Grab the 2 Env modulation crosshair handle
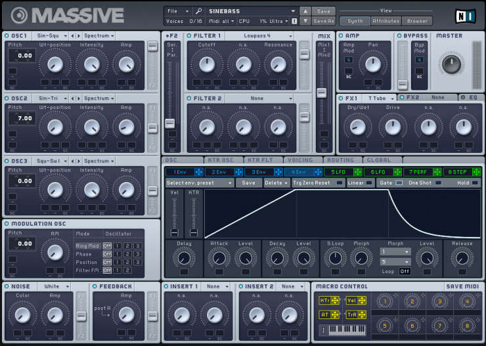This screenshot has height=346, width=486. tap(238, 172)
